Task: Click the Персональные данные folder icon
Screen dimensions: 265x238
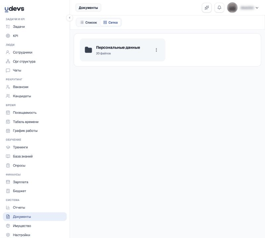Action: (88, 50)
